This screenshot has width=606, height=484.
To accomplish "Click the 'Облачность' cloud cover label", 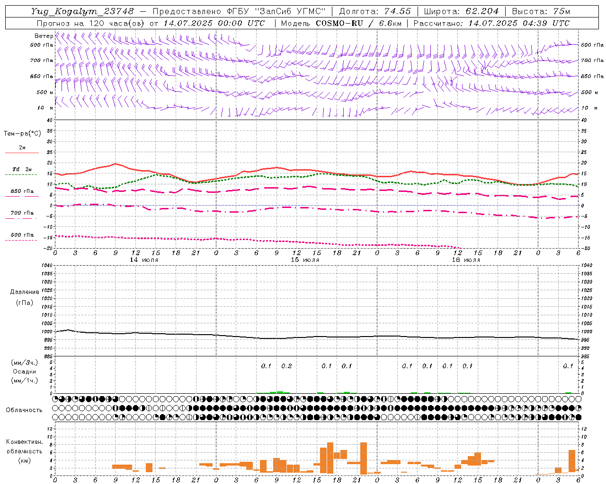I will tap(24, 410).
